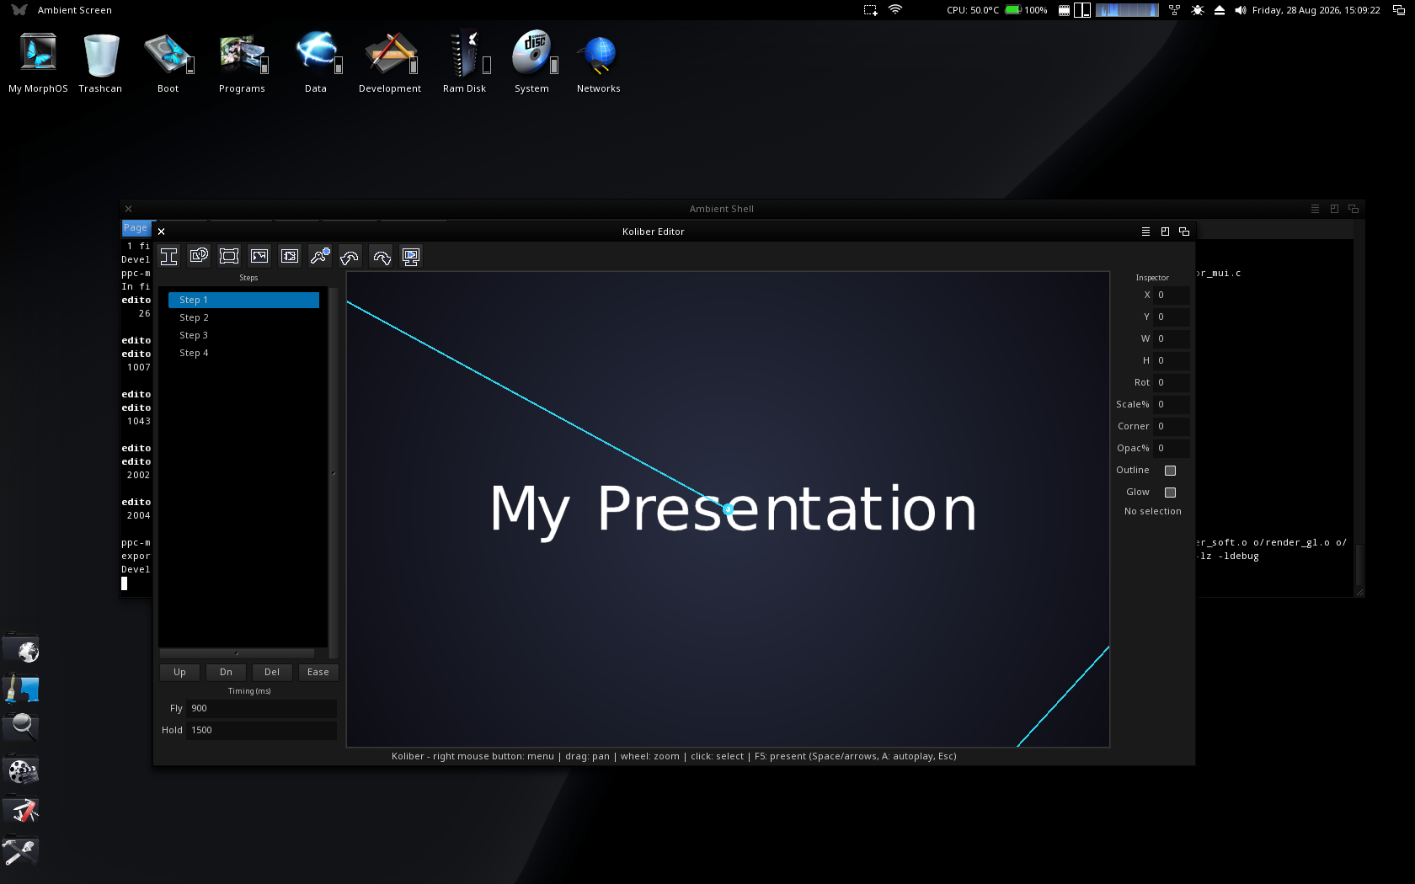
Task: Open Koliber Editor title bar menu icon
Action: click(x=1145, y=232)
